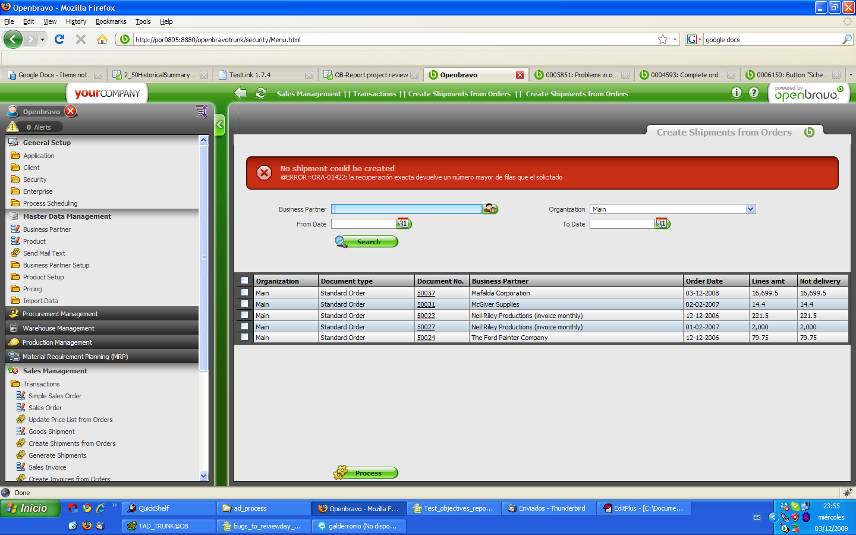Viewport: 856px width, 535px height.
Task: Click the Business Partner input field
Action: pos(407,209)
